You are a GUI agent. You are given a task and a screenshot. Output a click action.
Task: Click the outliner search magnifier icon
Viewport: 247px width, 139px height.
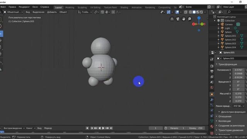pyautogui.click(x=229, y=12)
